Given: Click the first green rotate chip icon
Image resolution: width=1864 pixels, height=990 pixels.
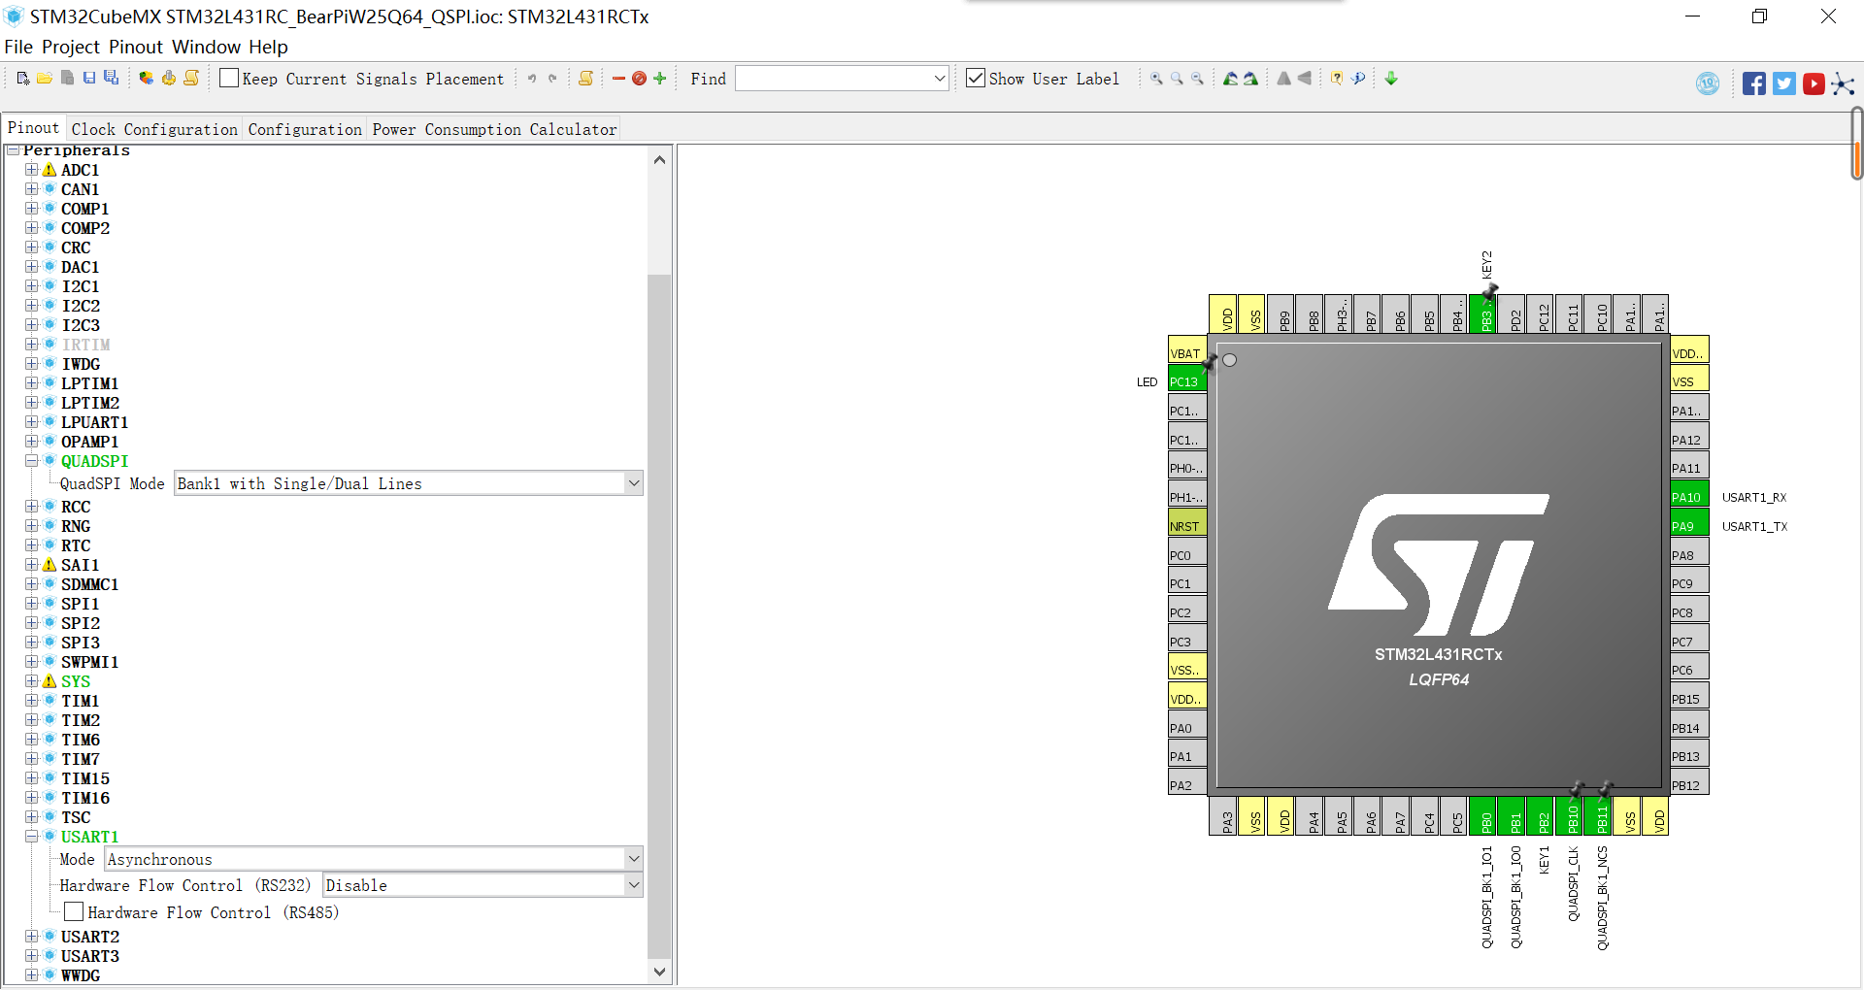Looking at the screenshot, I should click(1230, 79).
